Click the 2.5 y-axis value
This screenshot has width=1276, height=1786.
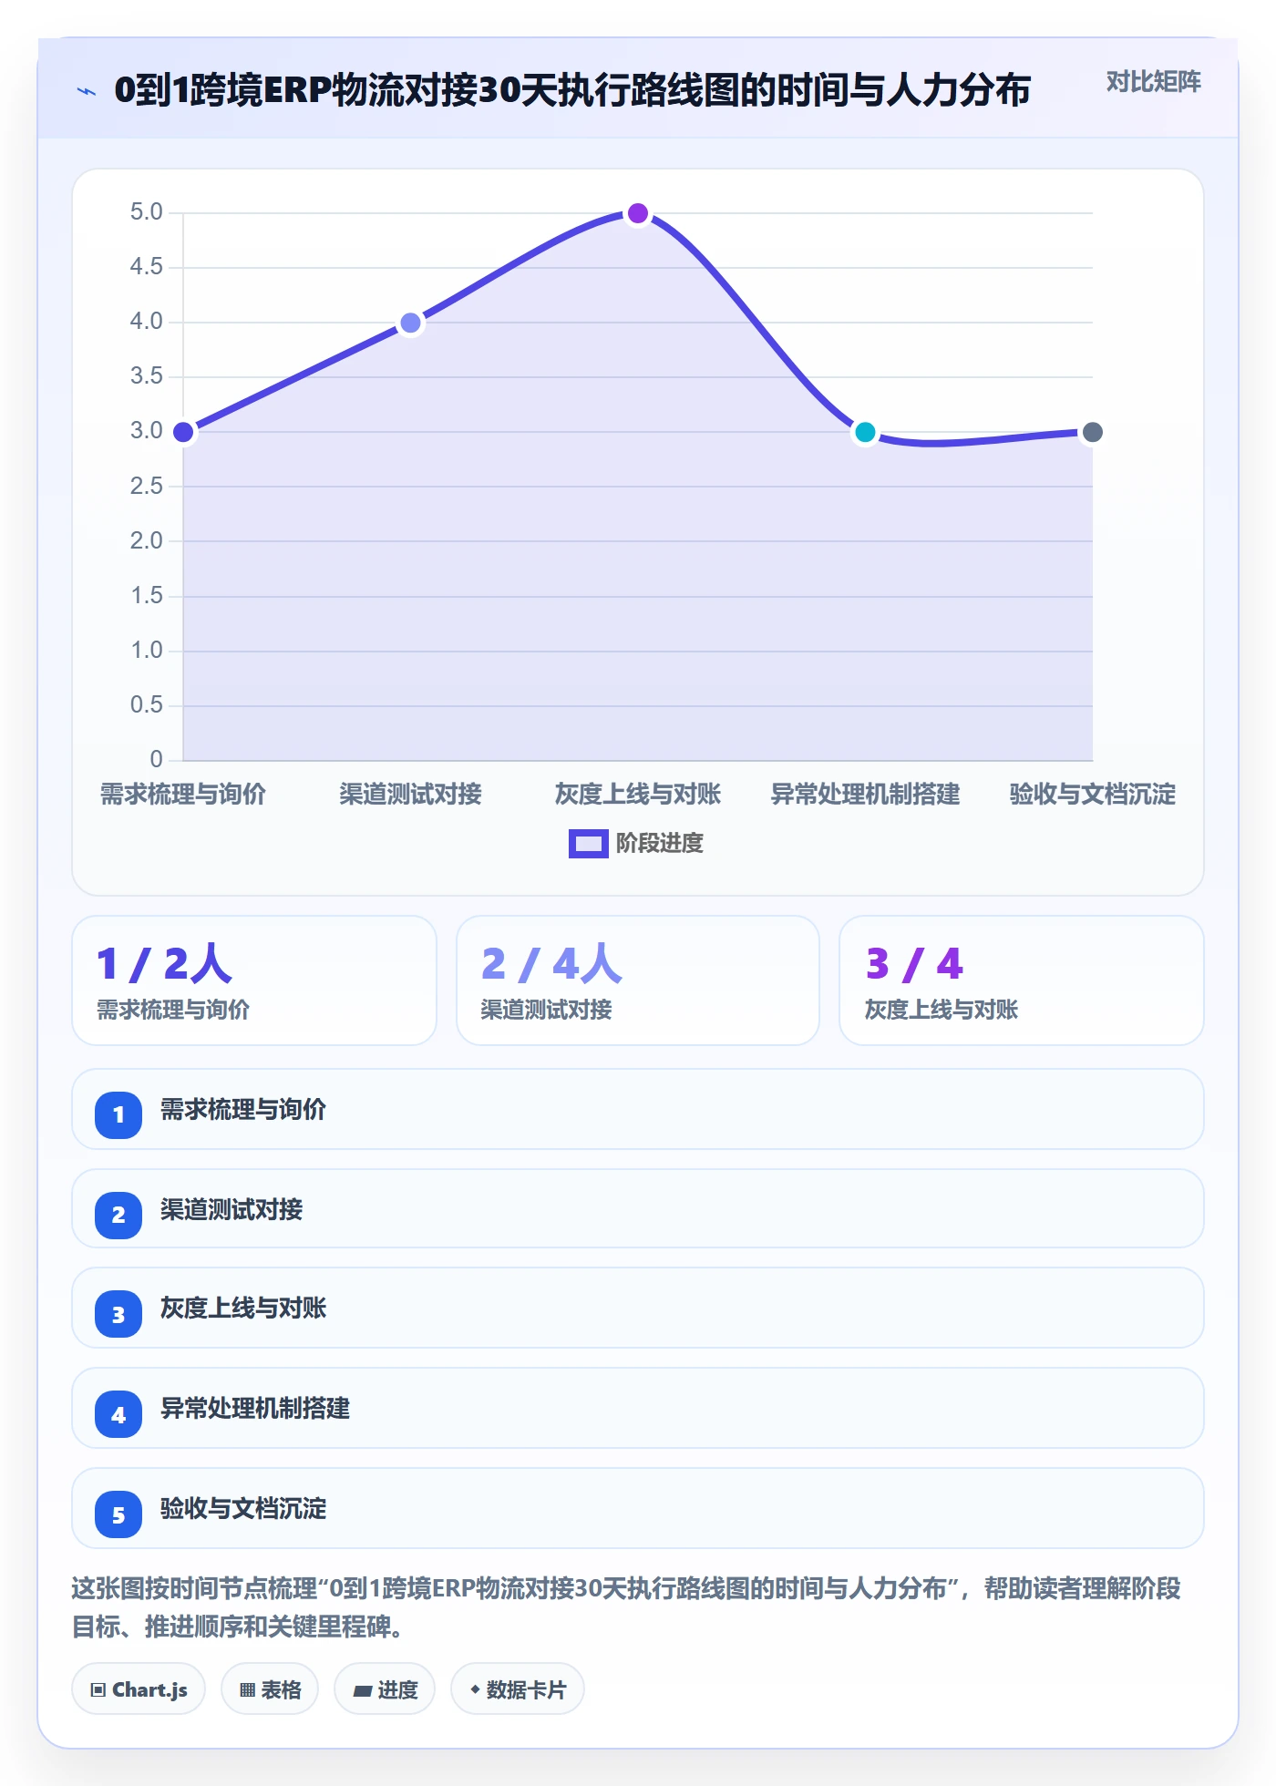tap(146, 487)
